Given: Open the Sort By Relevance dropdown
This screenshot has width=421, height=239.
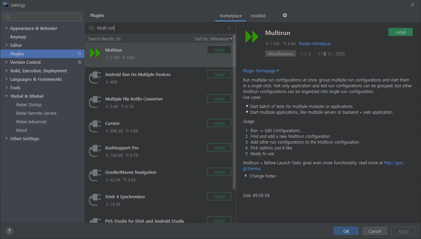Looking at the screenshot, I should point(213,39).
